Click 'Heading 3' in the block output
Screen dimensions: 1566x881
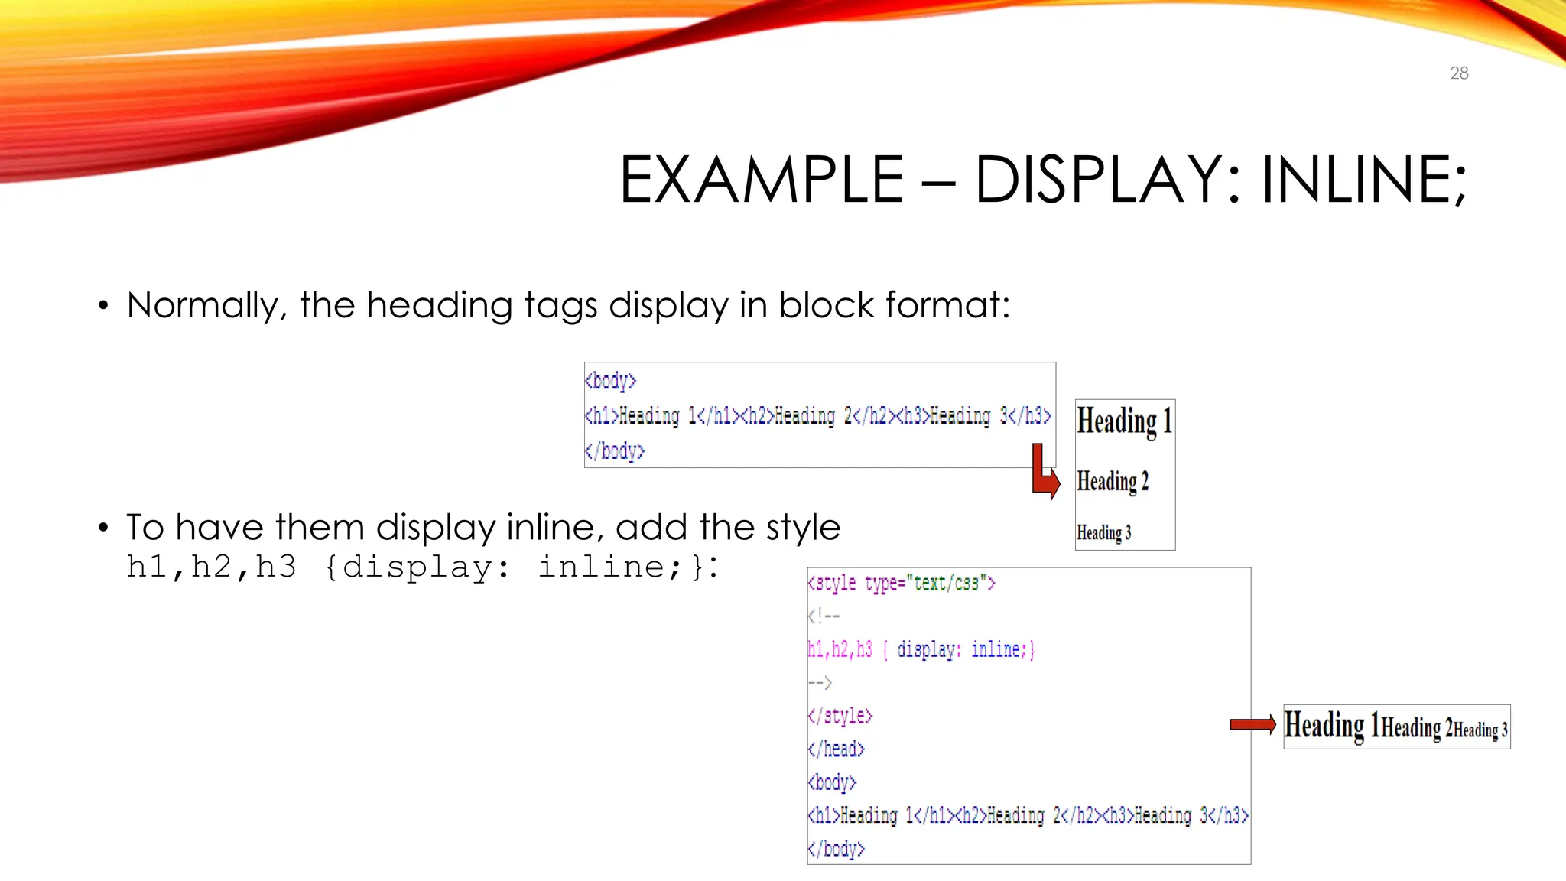tap(1103, 532)
